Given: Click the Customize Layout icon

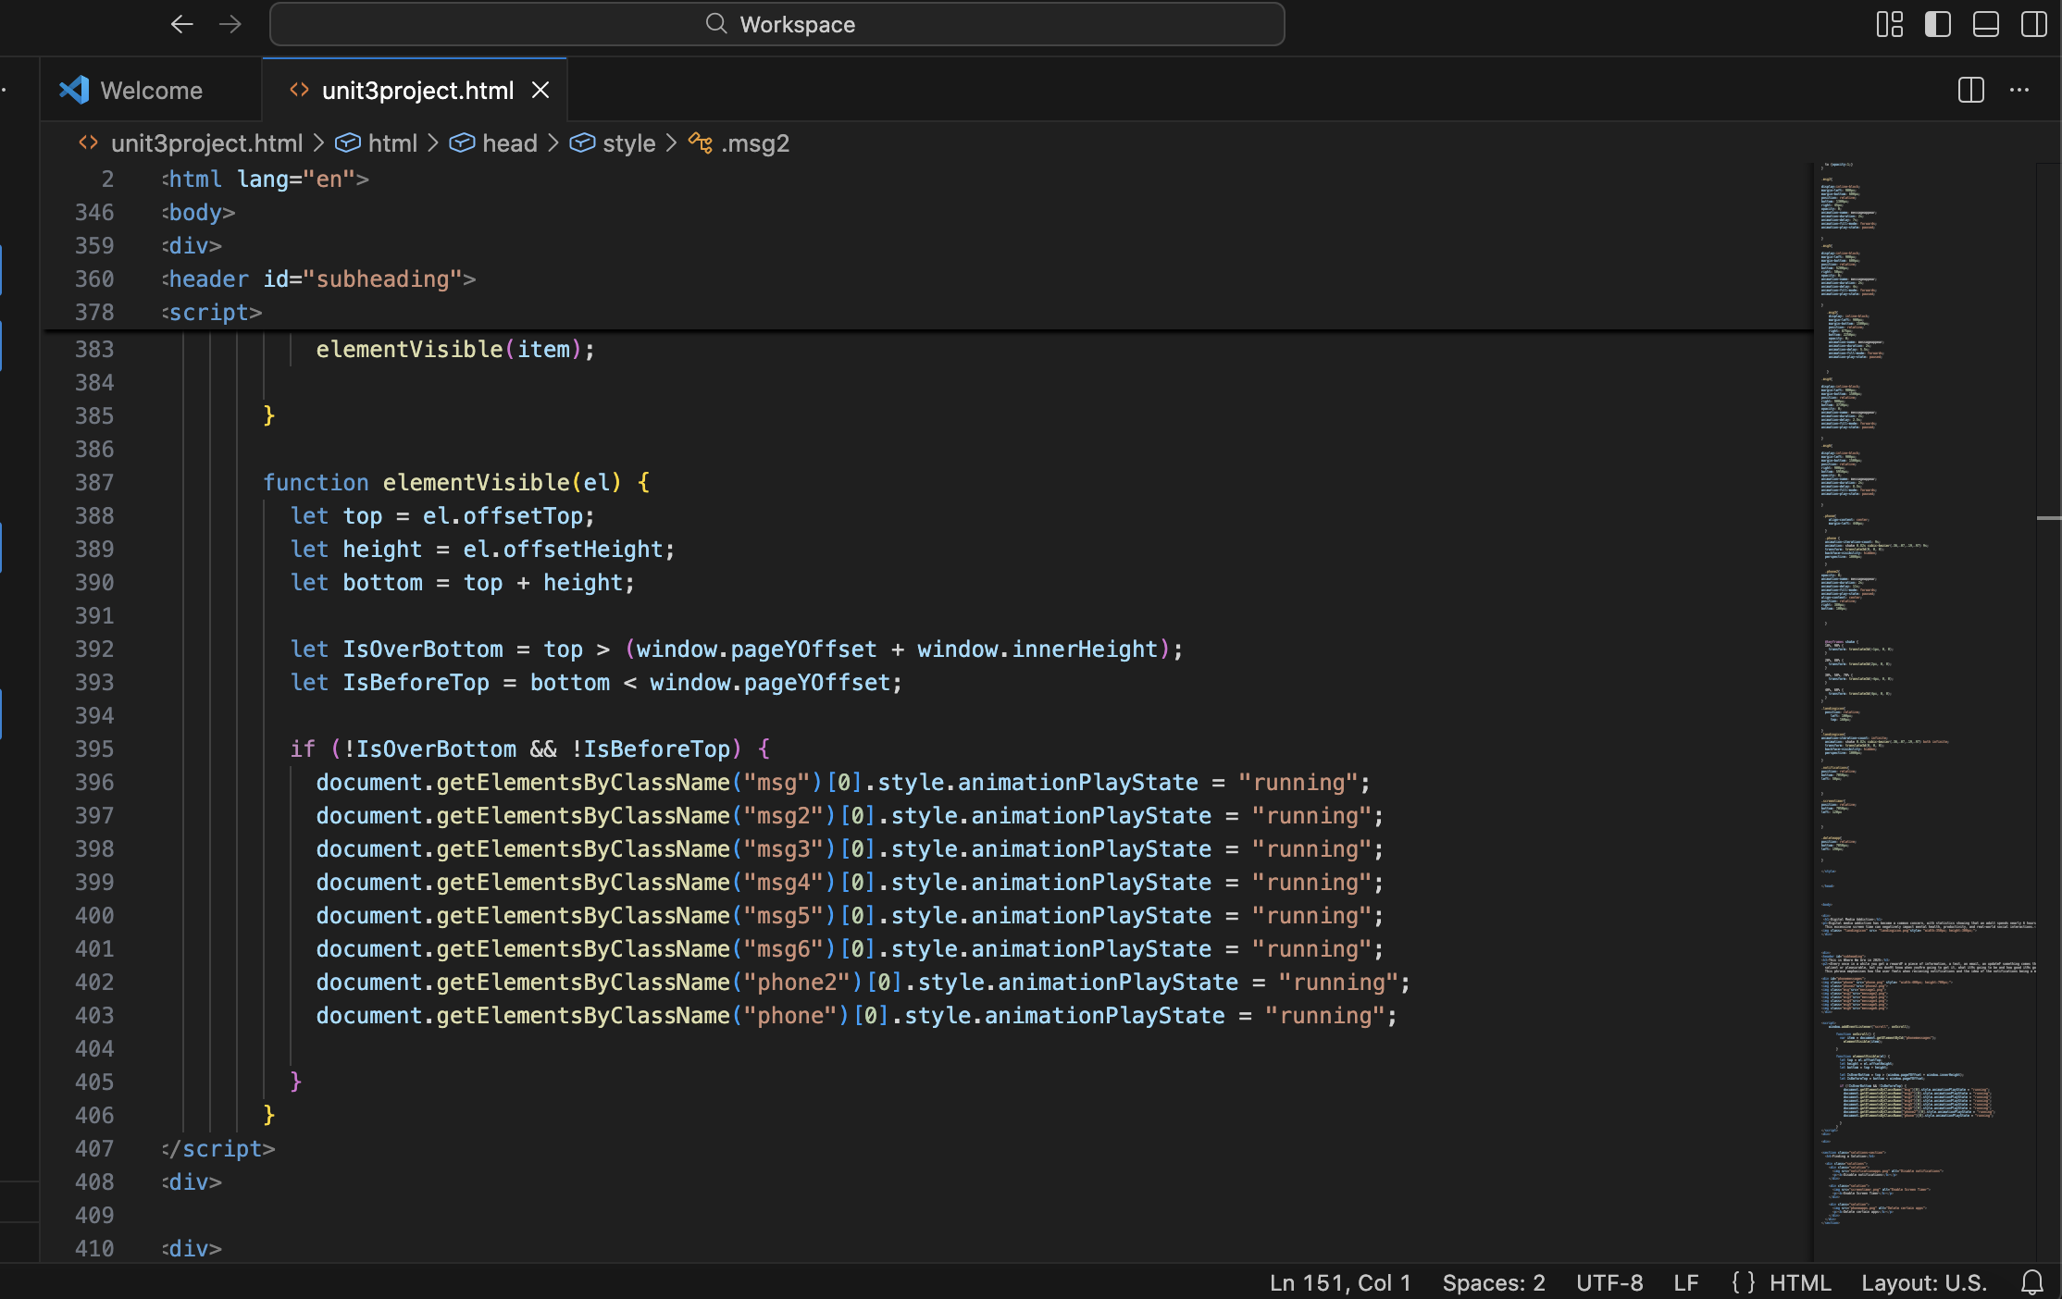Looking at the screenshot, I should [x=1889, y=24].
